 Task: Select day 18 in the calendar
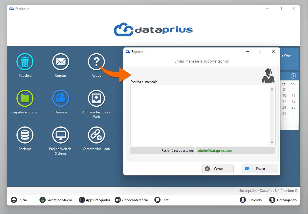point(294,101)
